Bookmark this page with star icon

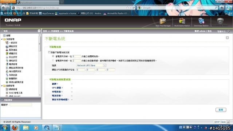(127, 8)
